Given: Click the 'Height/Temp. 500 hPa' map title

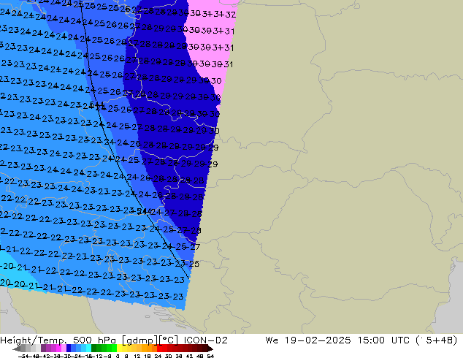Looking at the screenshot, I should click(58, 340).
